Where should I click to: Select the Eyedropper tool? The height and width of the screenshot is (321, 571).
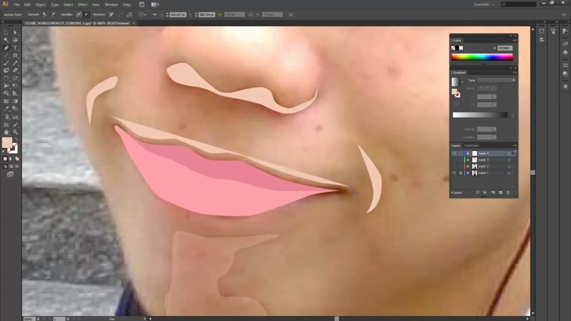tap(6, 109)
